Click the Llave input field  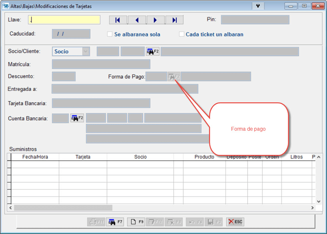click(64, 20)
